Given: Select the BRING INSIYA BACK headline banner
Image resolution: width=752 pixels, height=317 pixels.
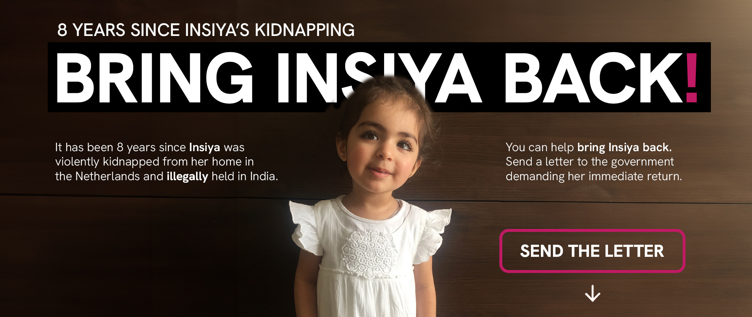Looking at the screenshot, I should coord(379,77).
